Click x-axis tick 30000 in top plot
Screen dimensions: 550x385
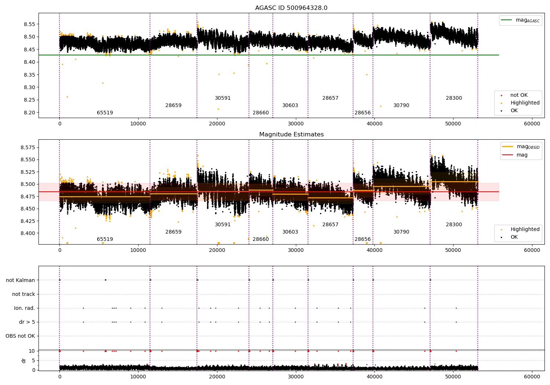[x=296, y=124]
